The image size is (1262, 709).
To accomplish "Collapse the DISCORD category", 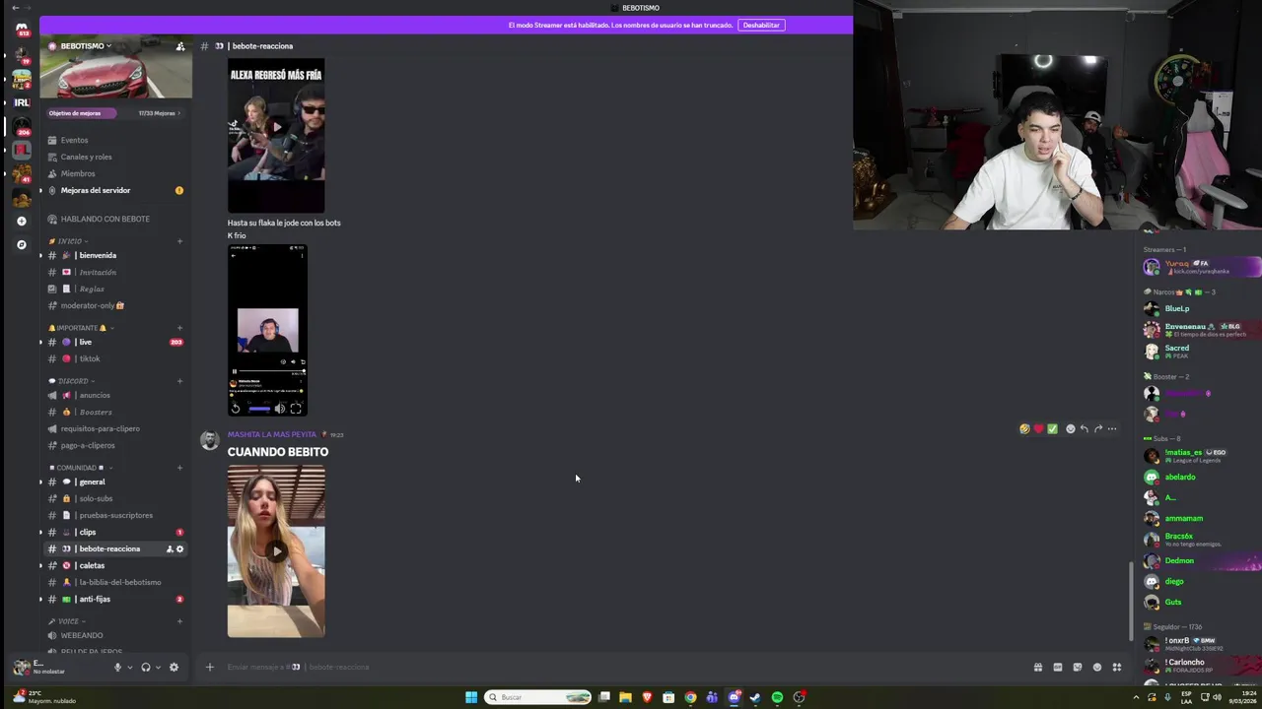I will [73, 381].
